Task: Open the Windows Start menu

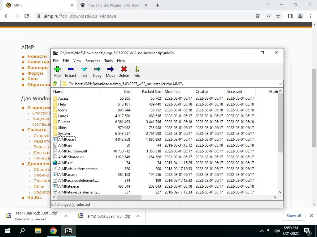Action: point(7,231)
